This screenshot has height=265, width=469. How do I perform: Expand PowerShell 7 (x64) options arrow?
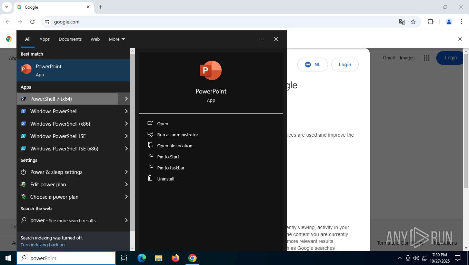(x=126, y=99)
